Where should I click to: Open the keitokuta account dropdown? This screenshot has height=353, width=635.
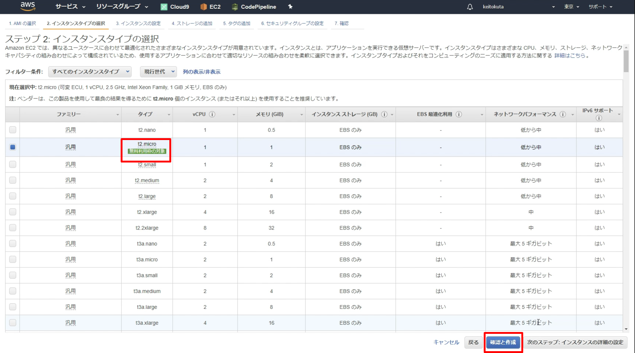click(518, 7)
